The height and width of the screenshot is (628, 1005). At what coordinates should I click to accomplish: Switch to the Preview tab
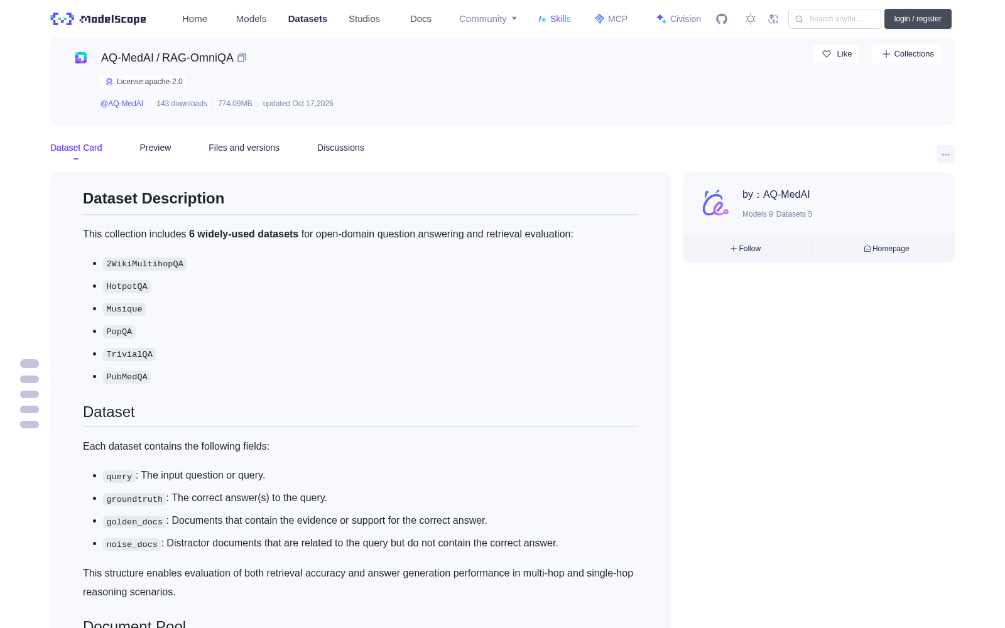pos(155,148)
